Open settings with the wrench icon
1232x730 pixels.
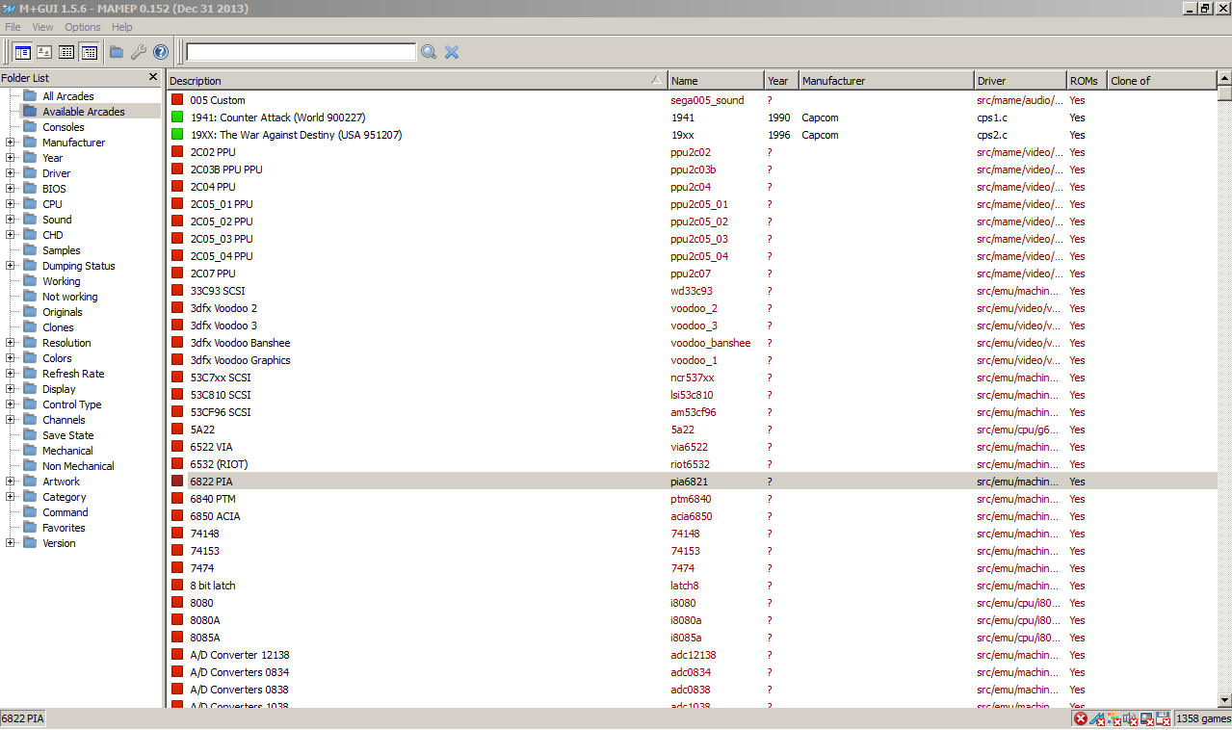click(x=139, y=52)
